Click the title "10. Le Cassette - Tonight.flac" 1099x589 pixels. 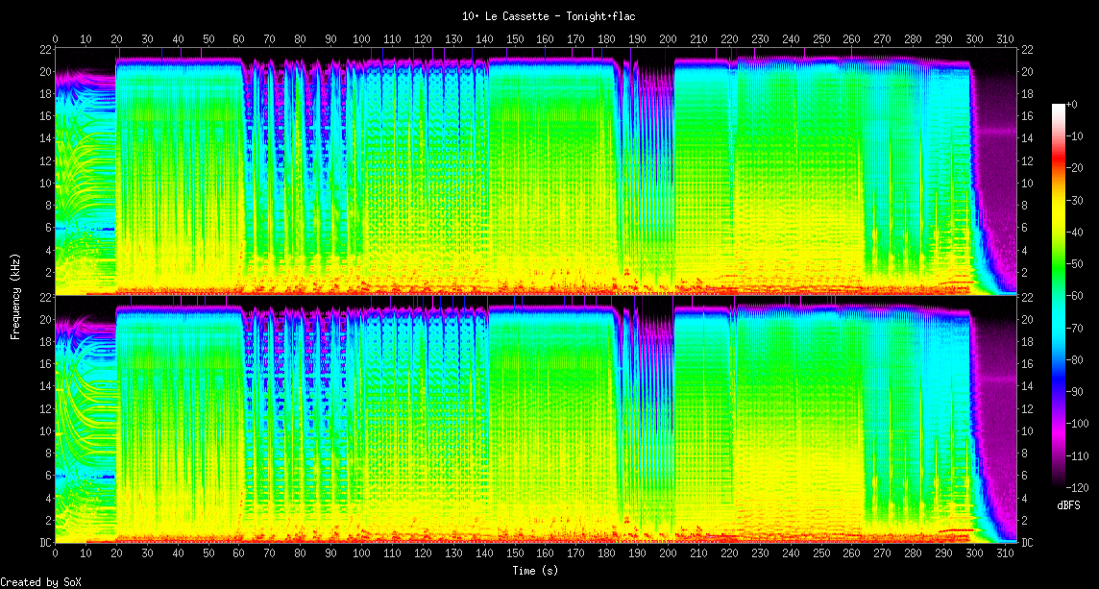coord(549,16)
